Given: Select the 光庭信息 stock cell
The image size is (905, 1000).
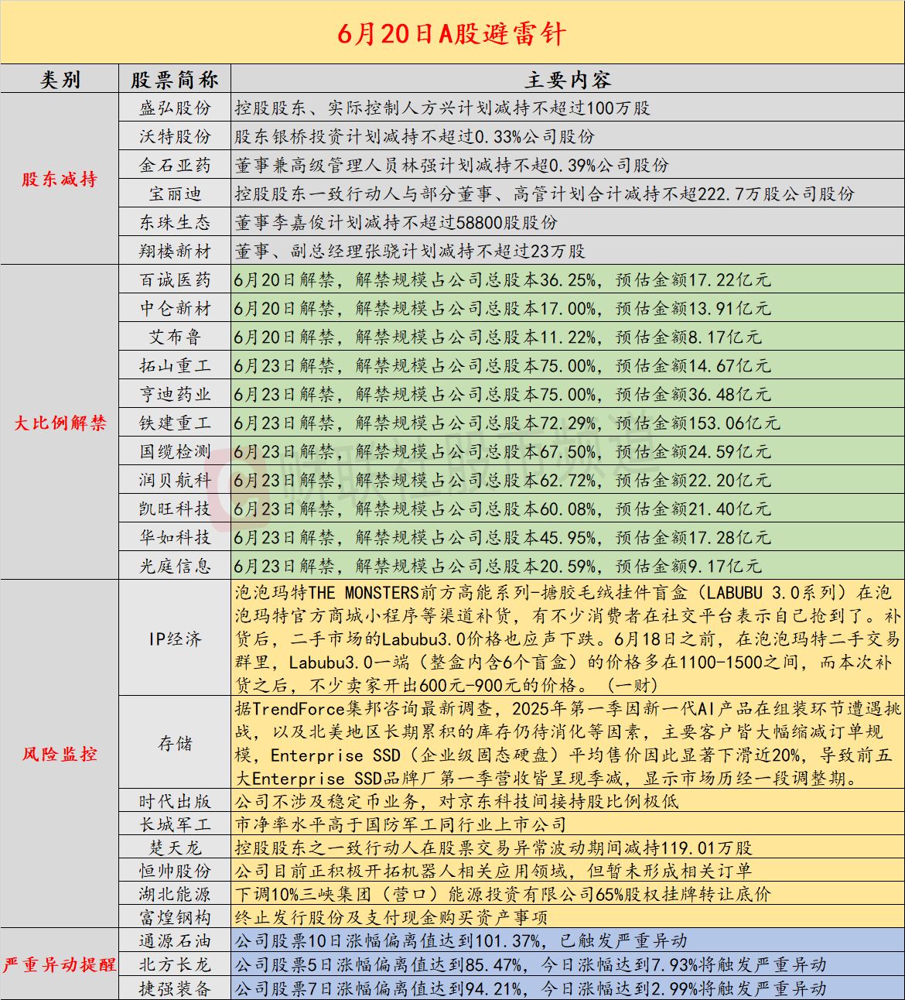Looking at the screenshot, I should coord(175,566).
